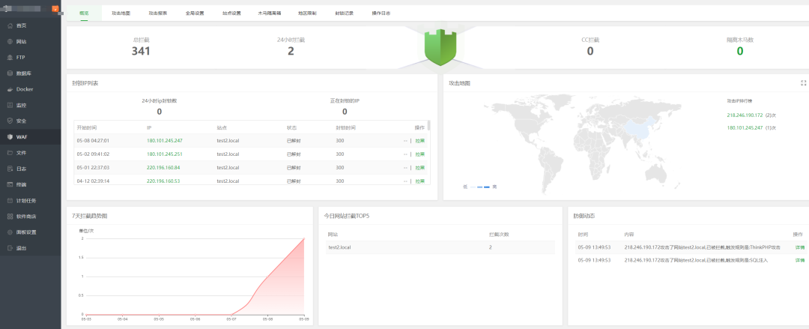The width and height of the screenshot is (809, 329).
Task: Click 拉黑 for IP 180.101.245.247
Action: (419, 141)
